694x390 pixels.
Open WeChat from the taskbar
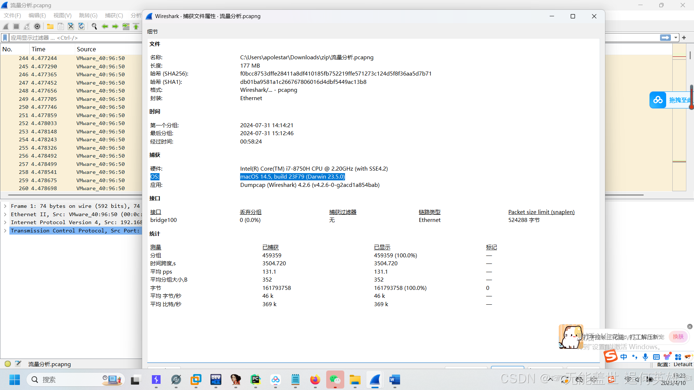click(x=335, y=380)
